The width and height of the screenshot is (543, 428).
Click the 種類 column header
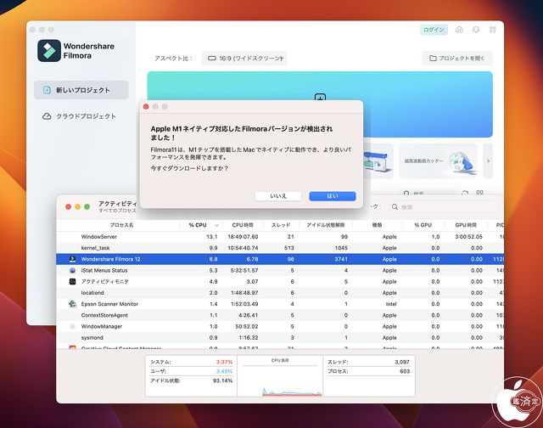(x=377, y=225)
